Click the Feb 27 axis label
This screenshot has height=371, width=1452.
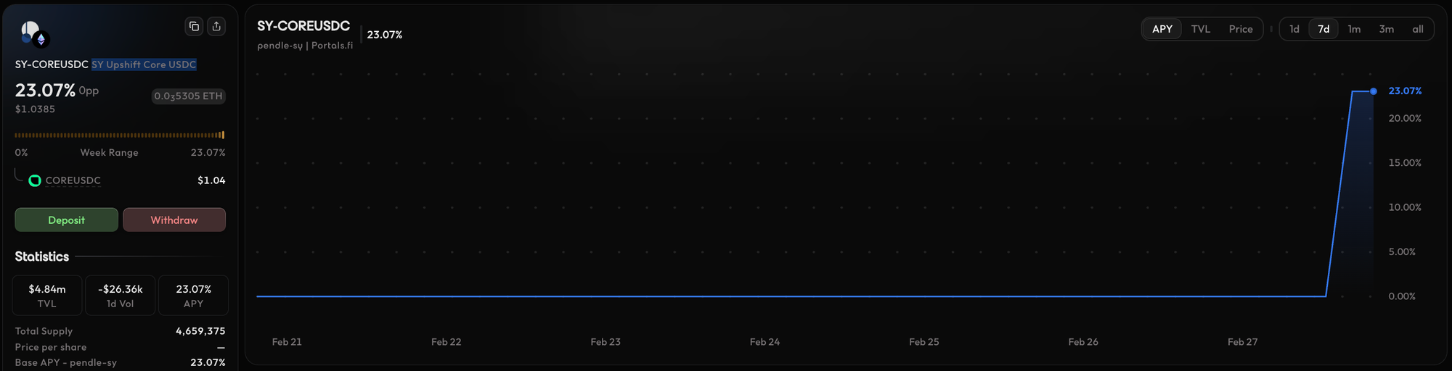(1242, 342)
